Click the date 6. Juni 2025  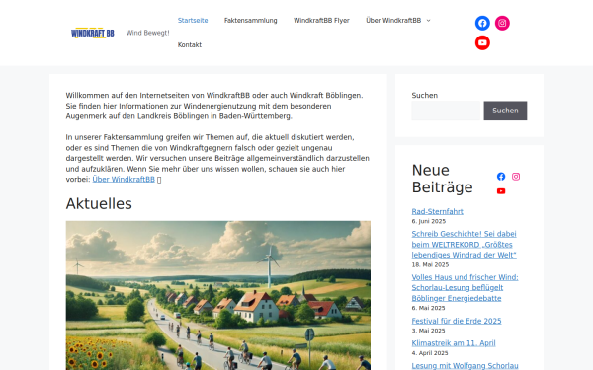[x=429, y=221]
